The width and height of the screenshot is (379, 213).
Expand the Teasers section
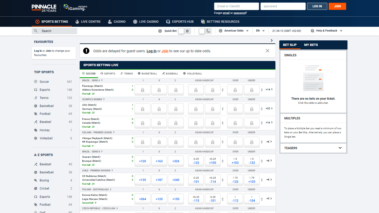[x=313, y=148]
